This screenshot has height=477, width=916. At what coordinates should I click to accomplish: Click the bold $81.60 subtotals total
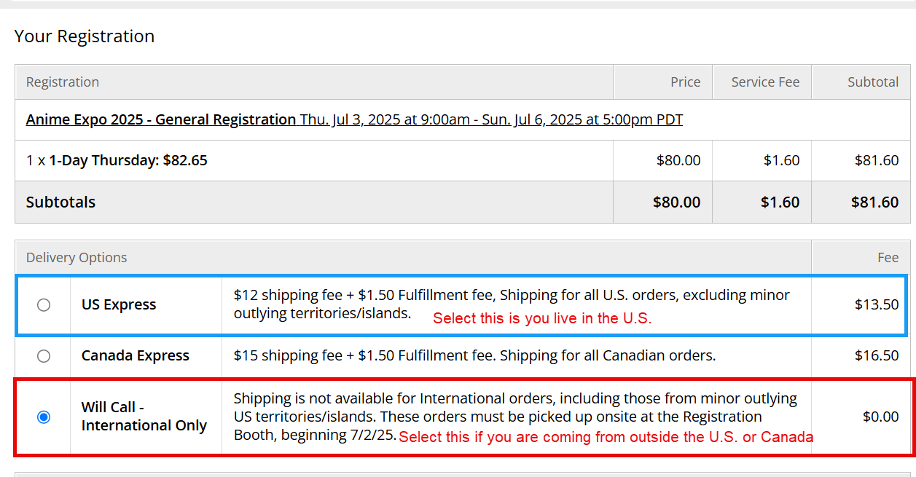[x=874, y=202]
